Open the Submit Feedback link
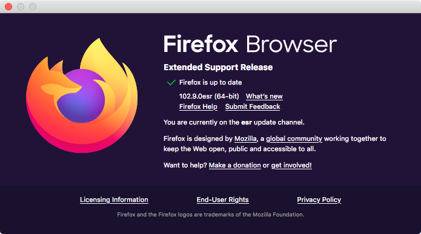 coord(253,106)
